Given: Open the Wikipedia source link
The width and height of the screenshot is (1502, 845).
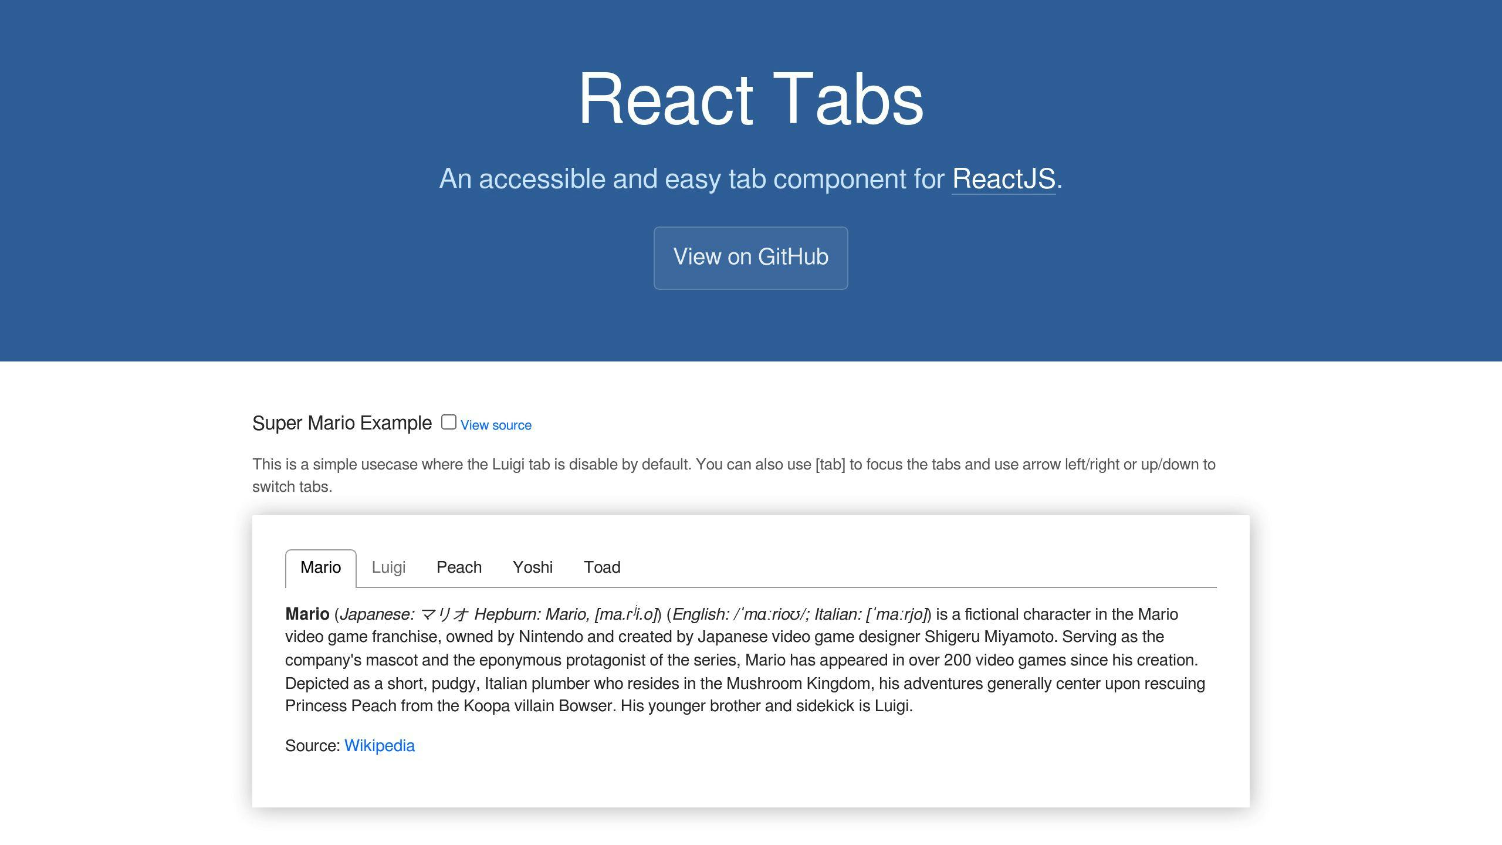Looking at the screenshot, I should coord(378,745).
